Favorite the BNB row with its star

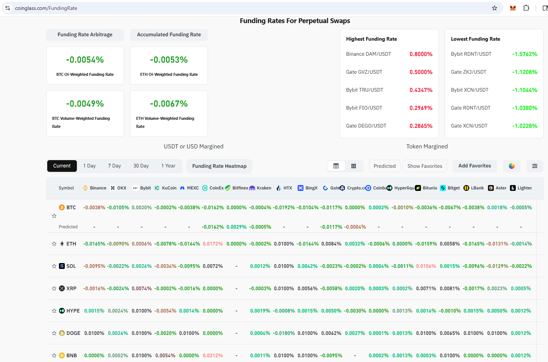click(54, 355)
